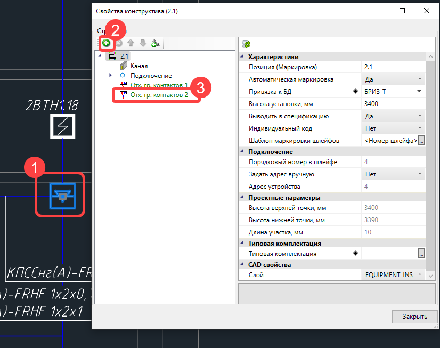Click the lightning symbol box under 2ВТН1.18
The image size is (440, 348).
pos(63,126)
